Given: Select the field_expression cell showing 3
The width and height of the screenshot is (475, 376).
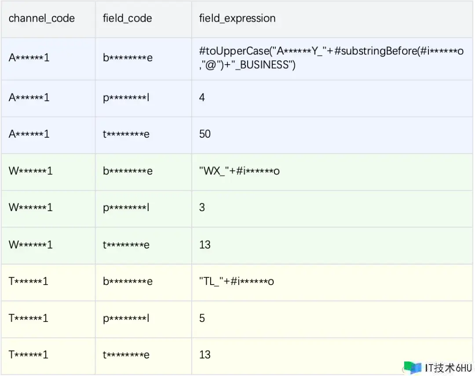Looking at the screenshot, I should [x=202, y=208].
